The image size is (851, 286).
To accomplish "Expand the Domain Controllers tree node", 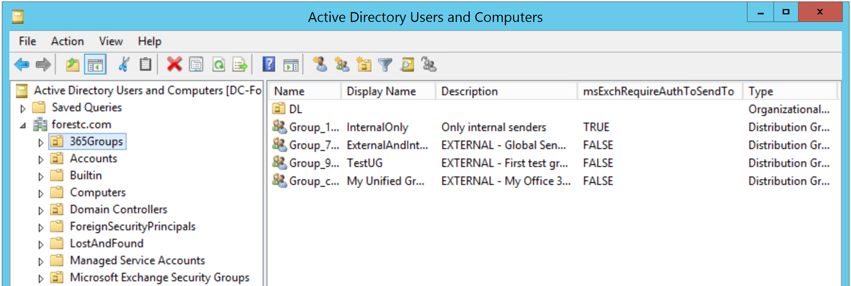I will click(41, 211).
